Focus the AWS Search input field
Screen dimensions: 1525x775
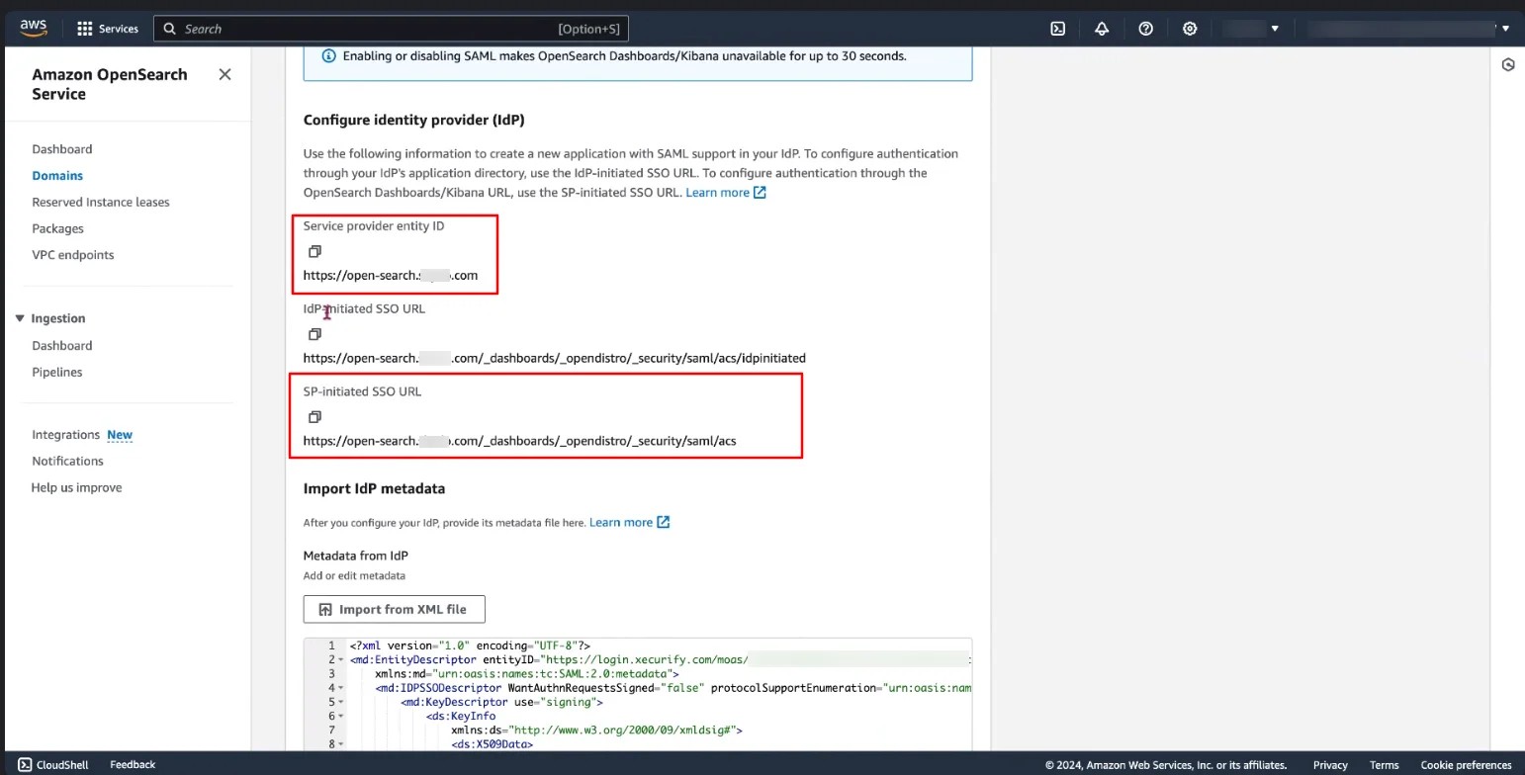[x=391, y=29]
